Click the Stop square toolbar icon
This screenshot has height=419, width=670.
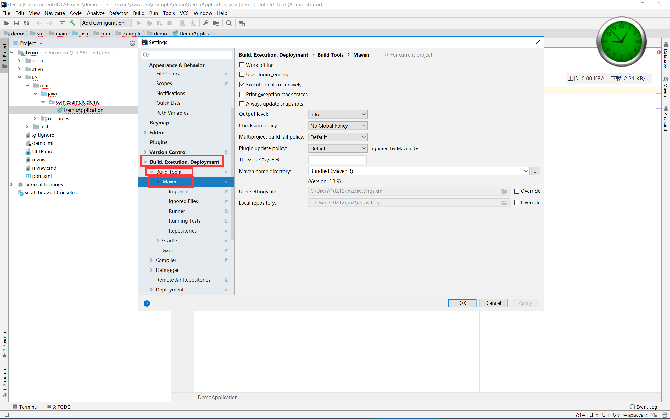(170, 23)
